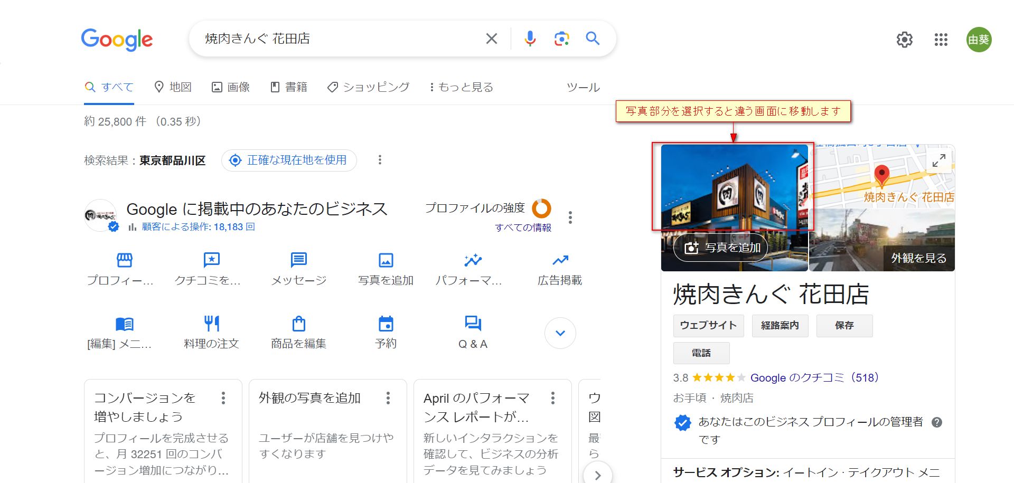Switch to the 地図 tab
This screenshot has height=483, width=1014.
click(173, 87)
